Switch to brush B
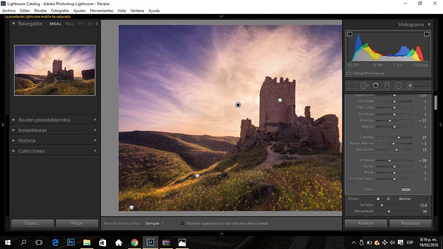The width and height of the screenshot is (443, 249). point(388,199)
